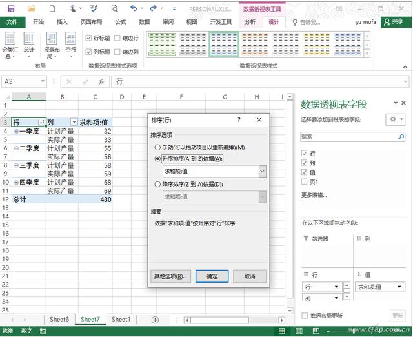
Task: Click the insert function fx icon
Action: click(101, 82)
